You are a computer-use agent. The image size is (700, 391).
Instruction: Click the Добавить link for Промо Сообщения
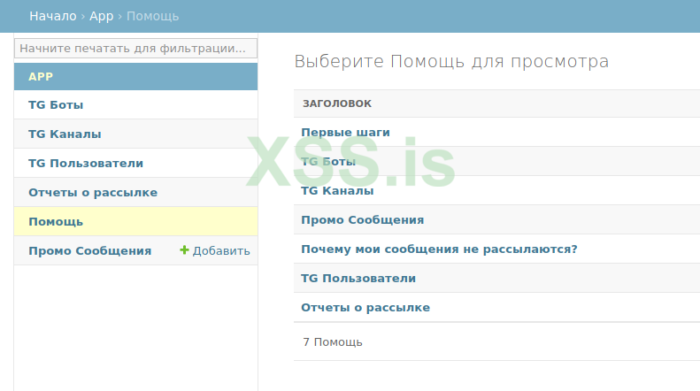click(220, 250)
